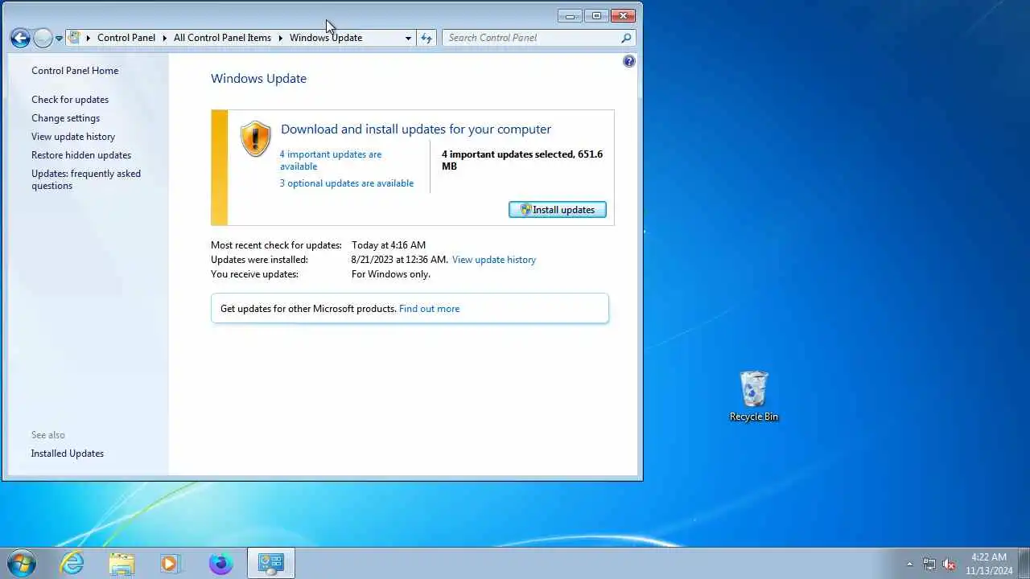Click Control Panel breadcrumb
The width and height of the screenshot is (1030, 579).
126,38
